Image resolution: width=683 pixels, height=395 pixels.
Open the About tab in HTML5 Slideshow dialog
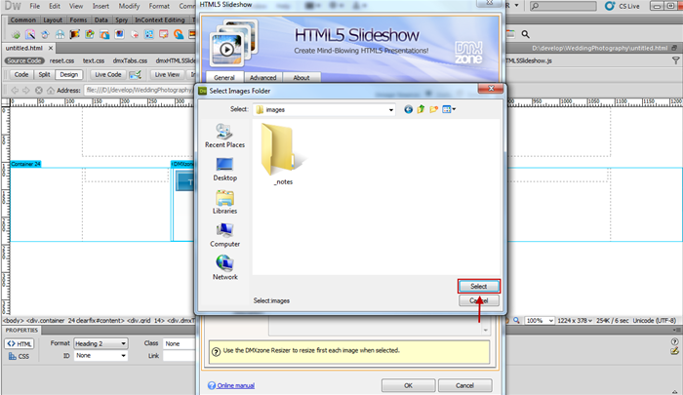click(301, 77)
